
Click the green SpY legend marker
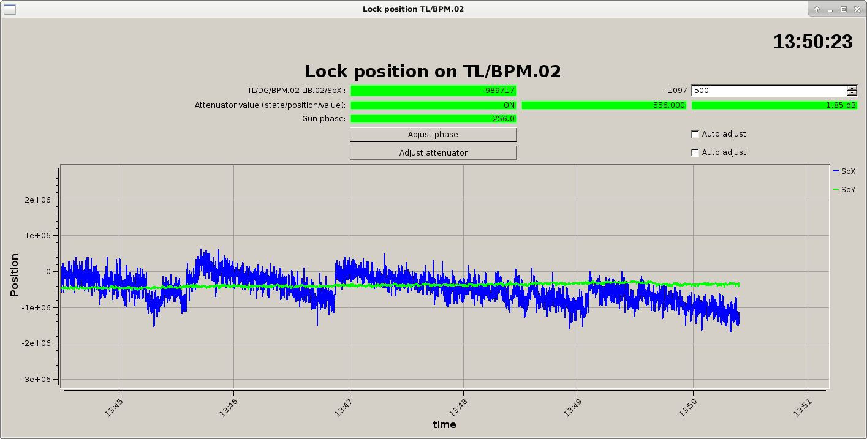836,190
